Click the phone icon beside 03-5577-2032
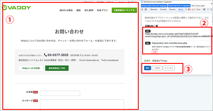213x111 pixels. 45,55
